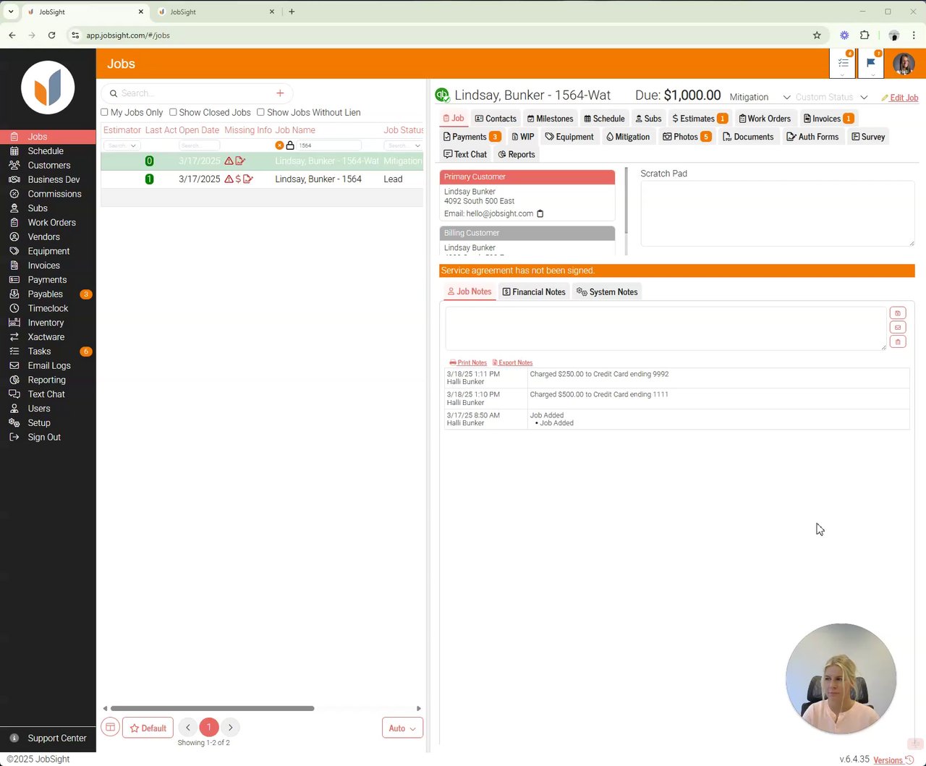Open the flag notifications icon
926x766 pixels.
point(871,64)
